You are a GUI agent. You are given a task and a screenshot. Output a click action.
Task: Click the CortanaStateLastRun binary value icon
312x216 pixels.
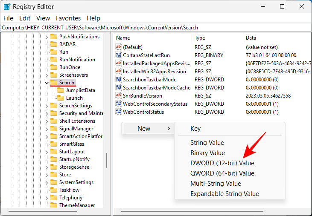(119, 55)
